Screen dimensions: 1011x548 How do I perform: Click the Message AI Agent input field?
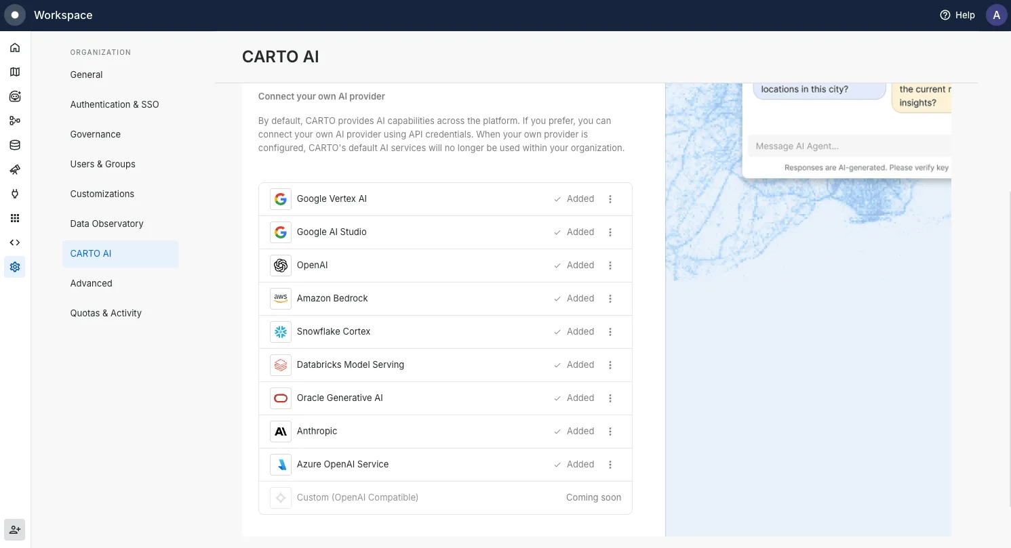click(848, 146)
